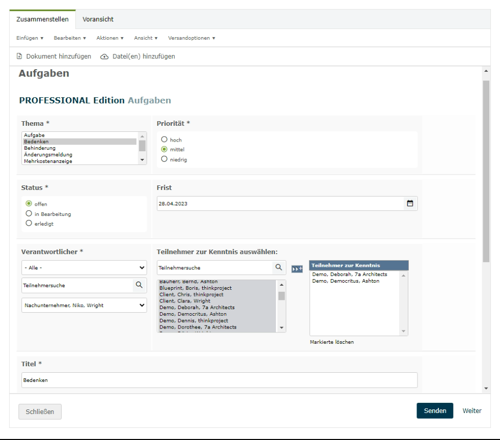Click the cloud upload icon for Datei(en) hinzufügen

(x=104, y=57)
